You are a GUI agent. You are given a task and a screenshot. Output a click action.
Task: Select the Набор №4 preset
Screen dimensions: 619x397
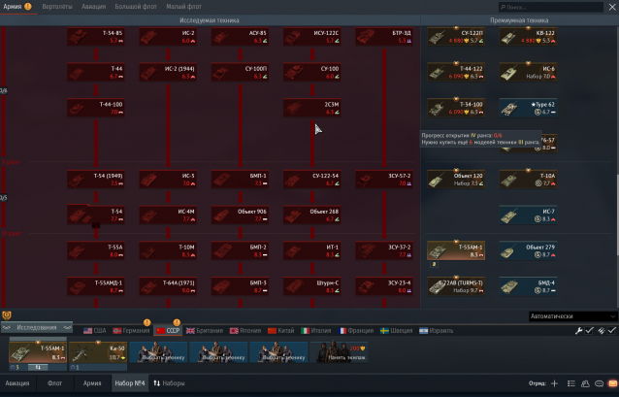(130, 383)
